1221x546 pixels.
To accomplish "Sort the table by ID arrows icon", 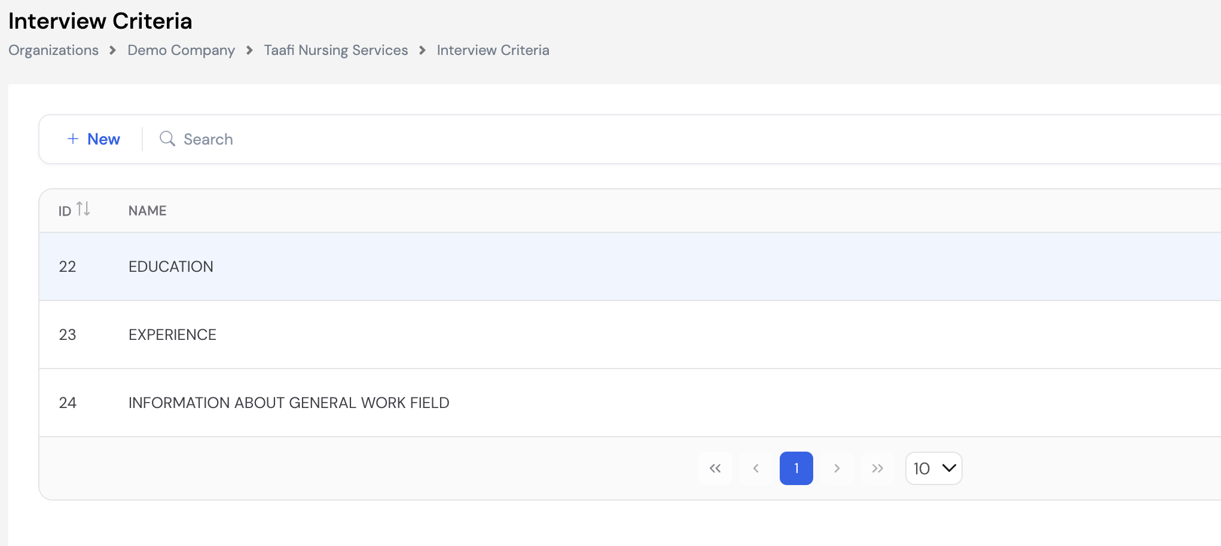I will pos(83,209).
